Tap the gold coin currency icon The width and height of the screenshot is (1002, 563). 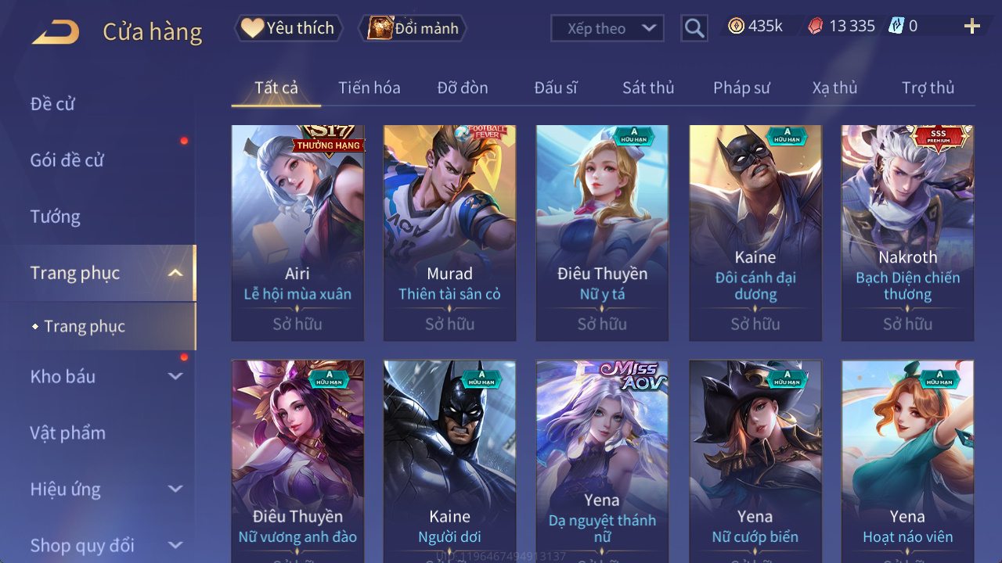point(736,27)
